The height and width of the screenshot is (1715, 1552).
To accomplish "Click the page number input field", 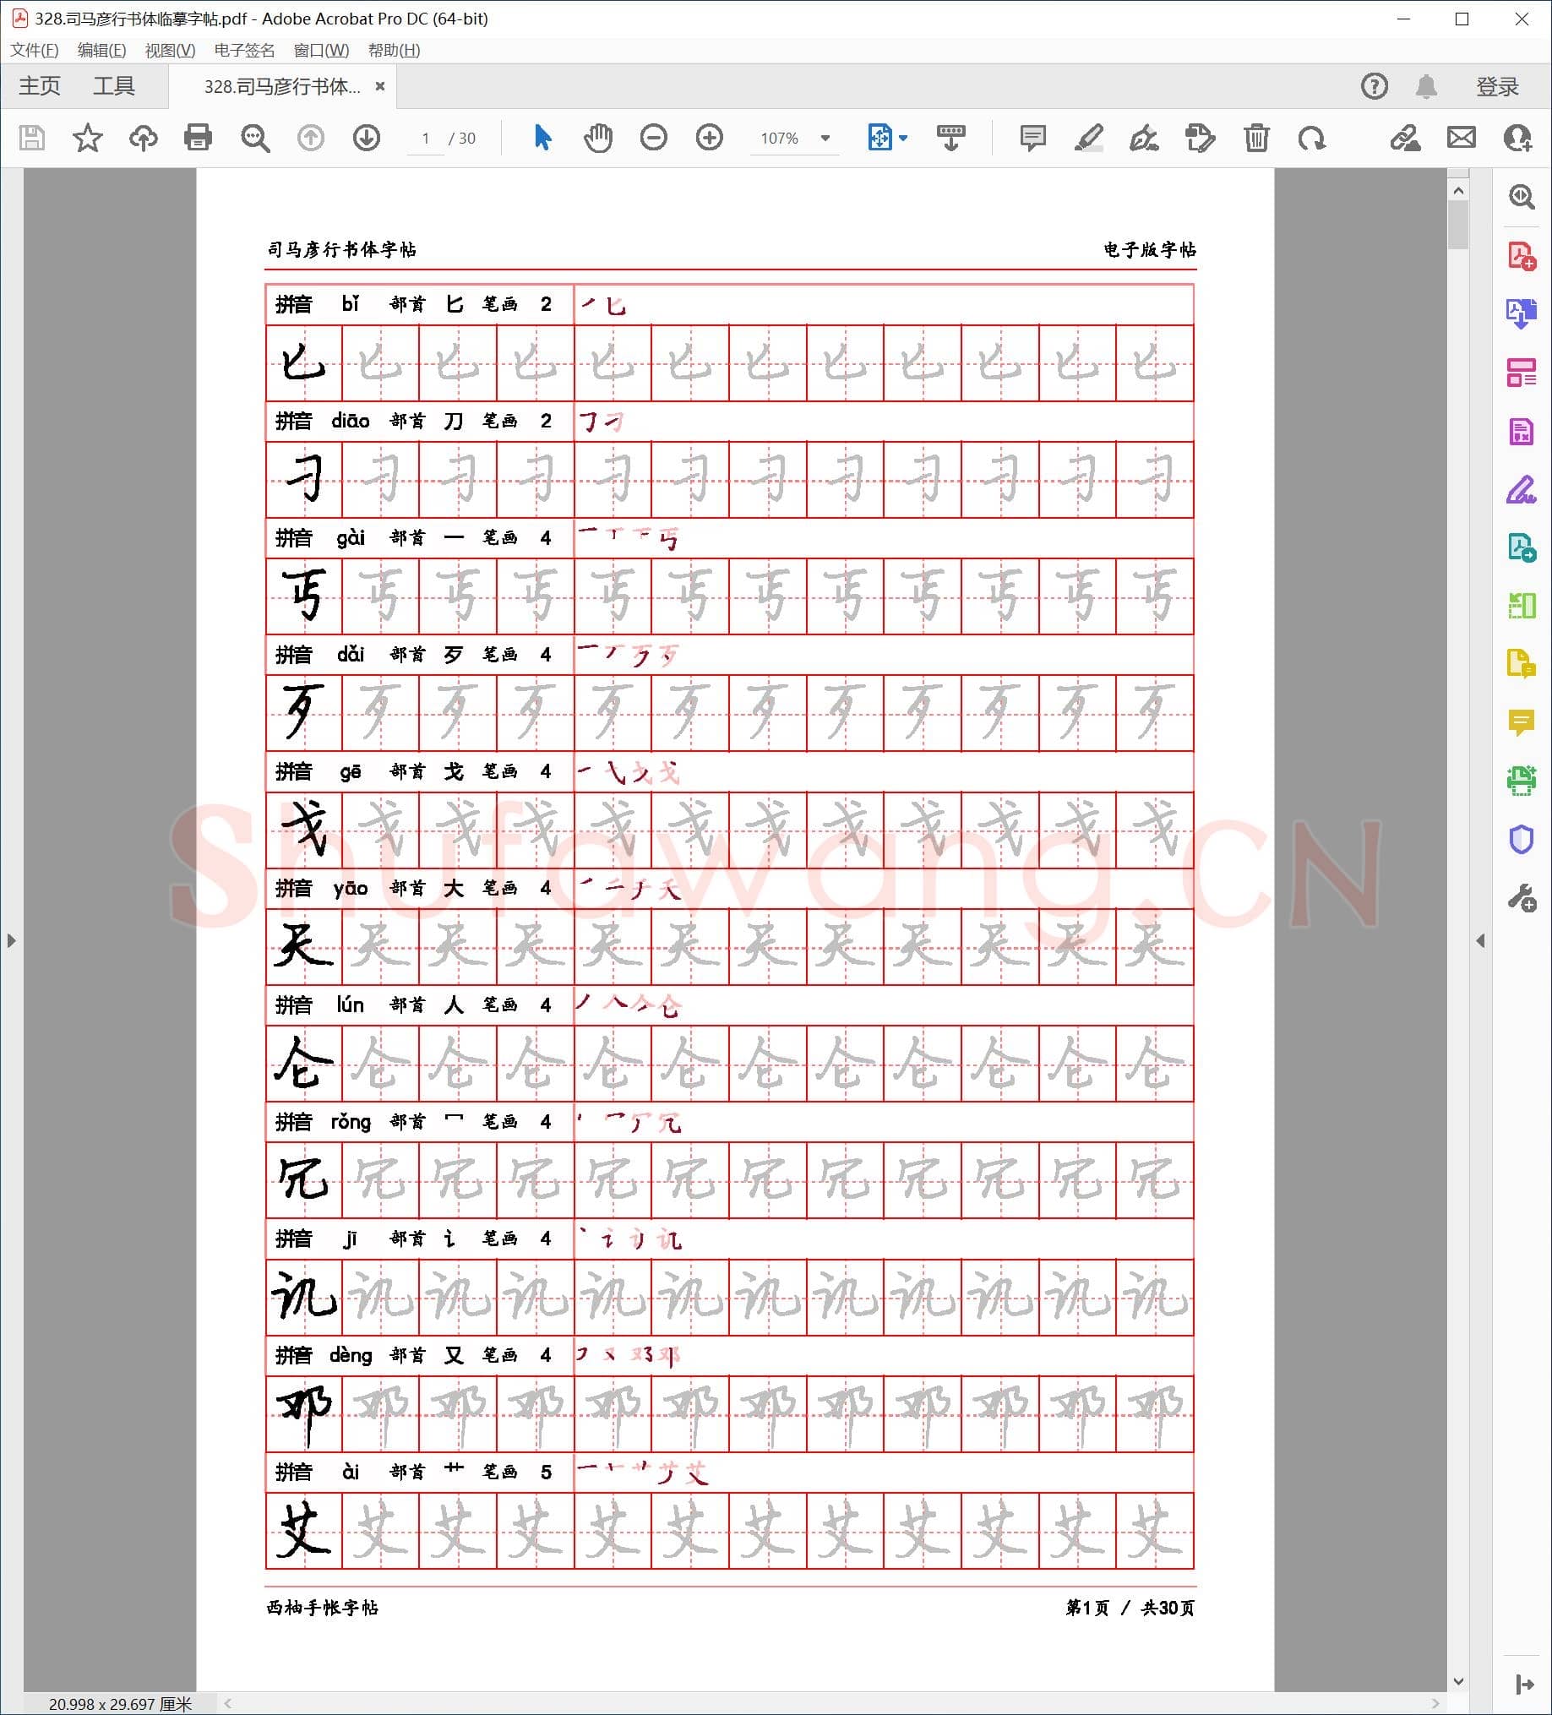I will pos(427,138).
